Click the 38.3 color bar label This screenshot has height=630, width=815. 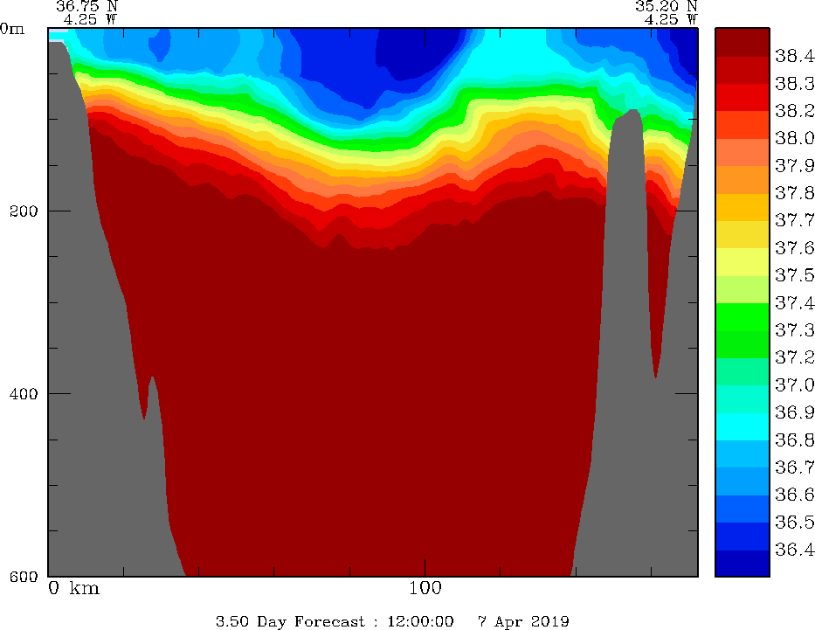coord(794,84)
